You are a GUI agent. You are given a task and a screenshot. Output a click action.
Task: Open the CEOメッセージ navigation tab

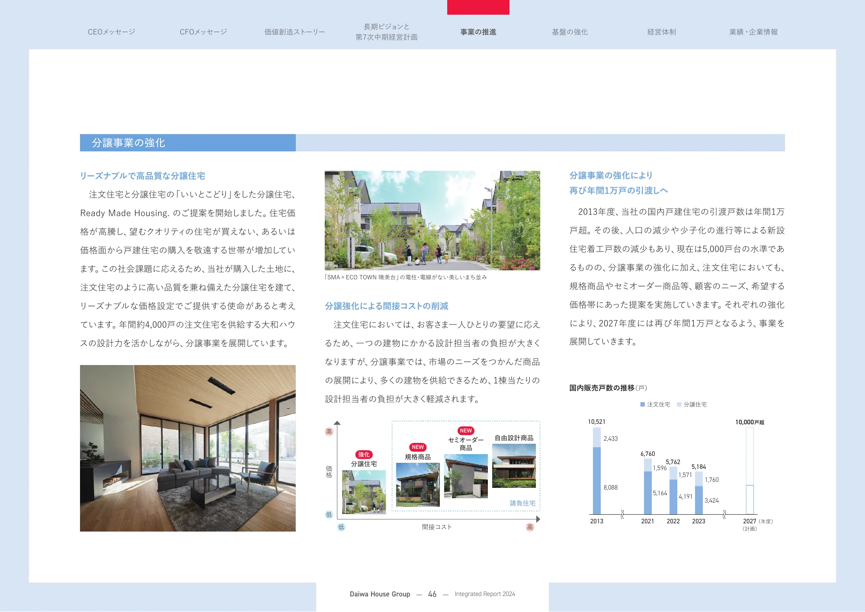point(111,32)
